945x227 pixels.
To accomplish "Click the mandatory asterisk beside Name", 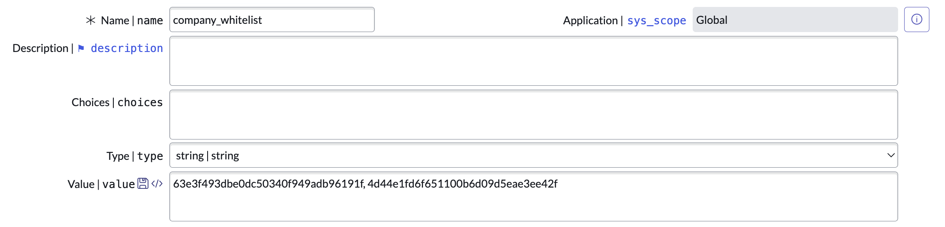I will 90,20.
